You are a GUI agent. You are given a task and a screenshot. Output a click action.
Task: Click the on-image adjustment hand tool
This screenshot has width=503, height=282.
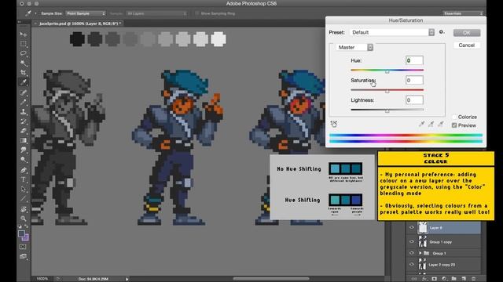point(333,124)
